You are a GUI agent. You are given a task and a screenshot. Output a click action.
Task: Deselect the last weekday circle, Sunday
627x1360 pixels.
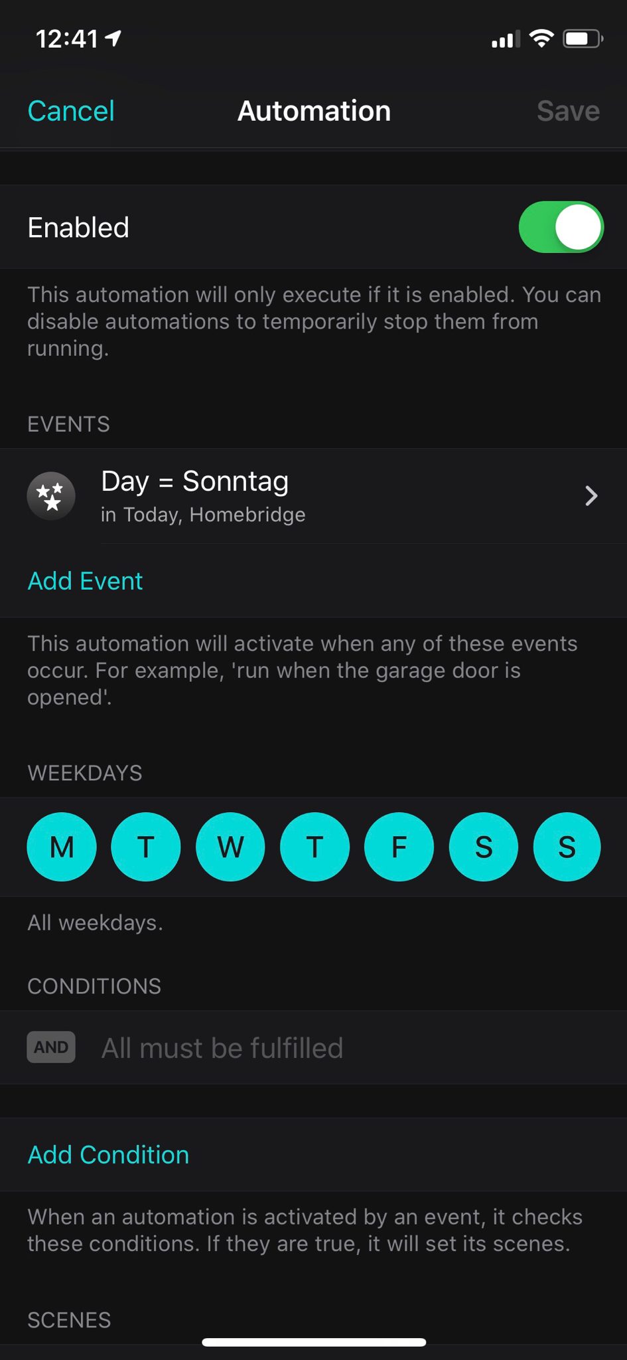tap(567, 847)
